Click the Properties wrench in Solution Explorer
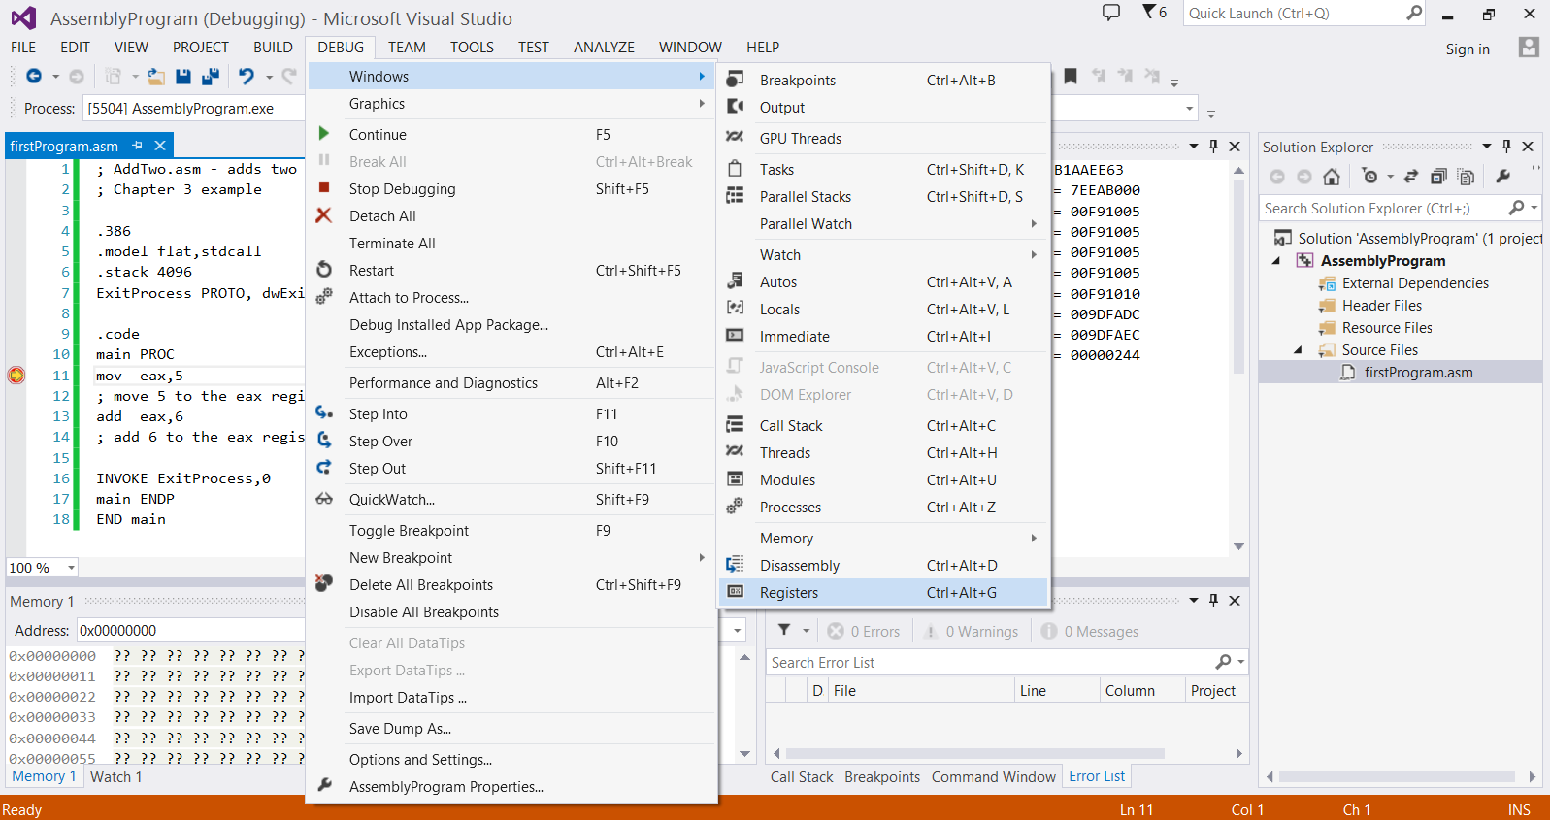1550x820 pixels. point(1502,176)
